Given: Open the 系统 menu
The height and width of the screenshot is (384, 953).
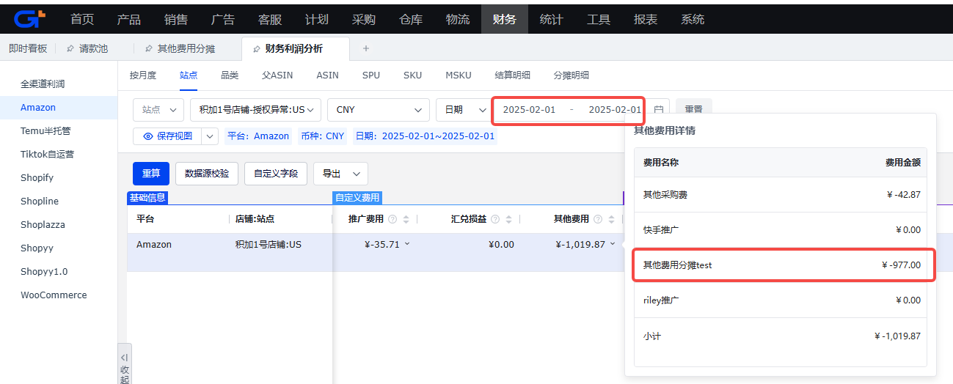Looking at the screenshot, I should point(693,19).
